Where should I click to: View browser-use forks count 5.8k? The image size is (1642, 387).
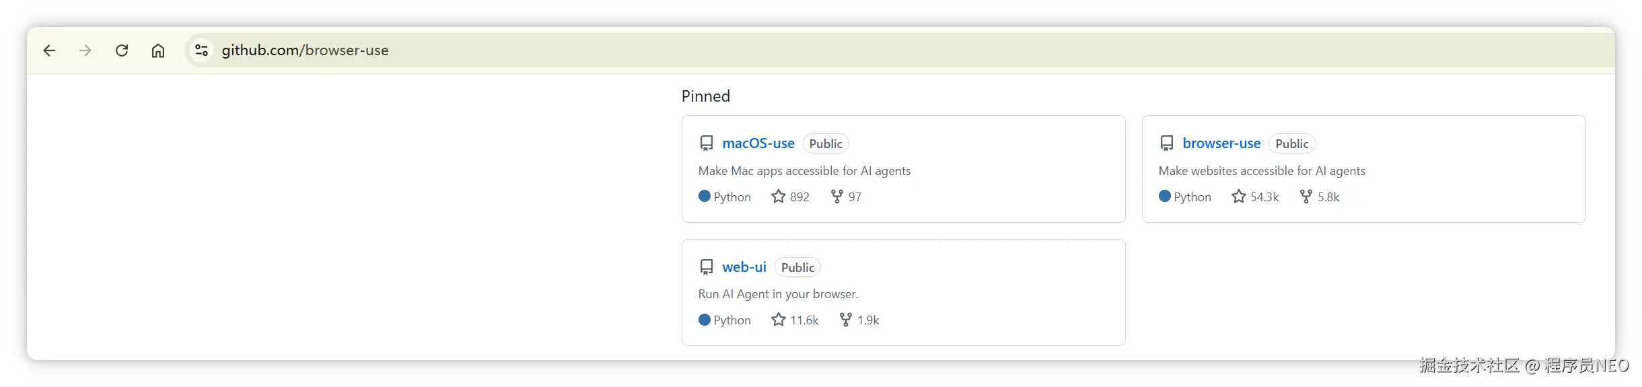[1328, 197]
